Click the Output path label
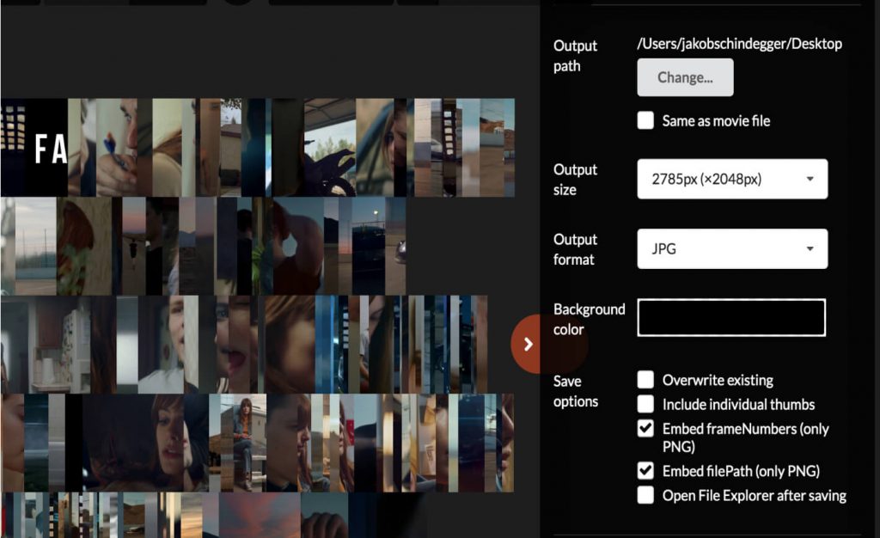This screenshot has height=538, width=880. click(575, 56)
